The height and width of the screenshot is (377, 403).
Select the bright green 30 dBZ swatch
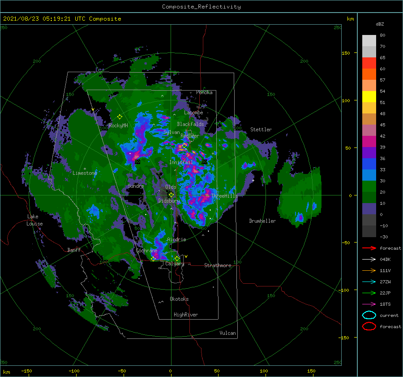(x=369, y=186)
